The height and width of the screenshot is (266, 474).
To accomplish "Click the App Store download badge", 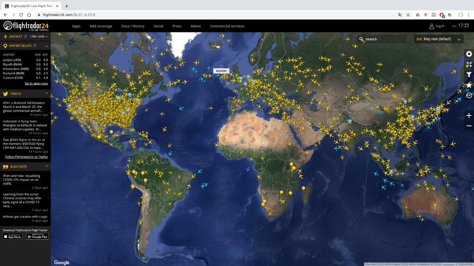I will click(12, 236).
